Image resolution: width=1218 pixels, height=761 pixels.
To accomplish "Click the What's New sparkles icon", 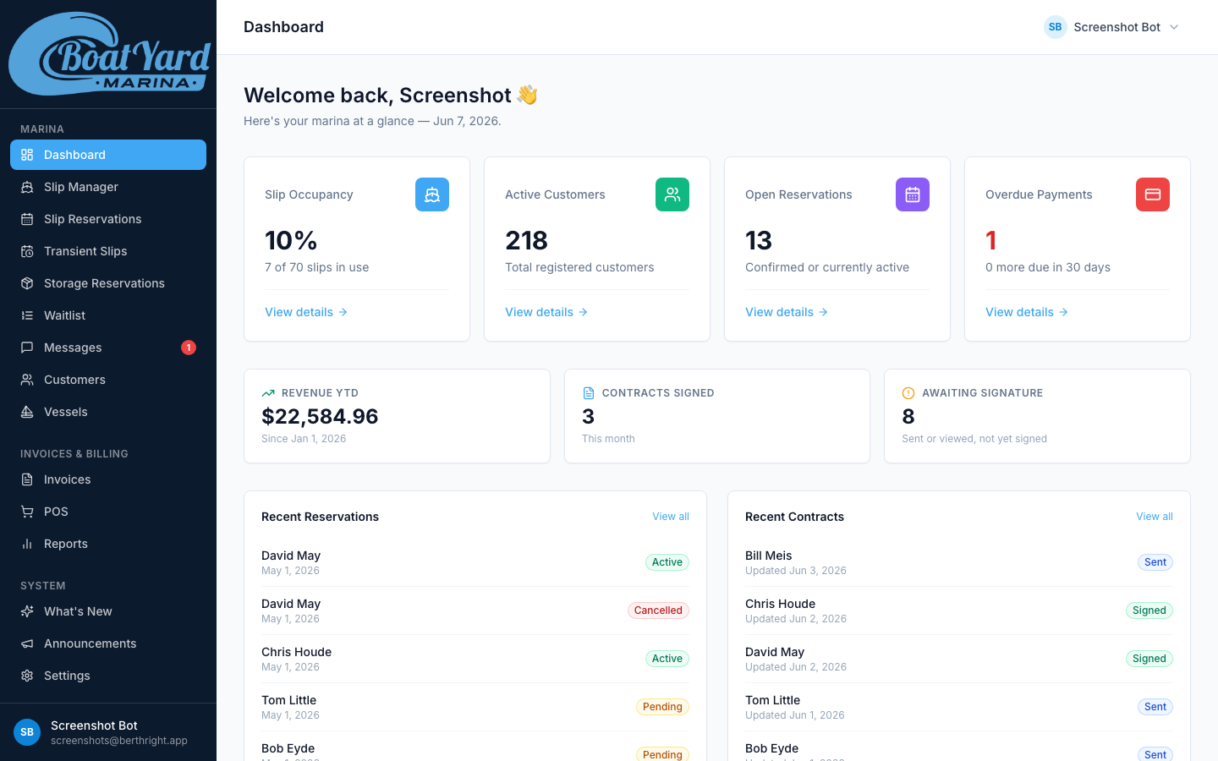I will pos(27,611).
